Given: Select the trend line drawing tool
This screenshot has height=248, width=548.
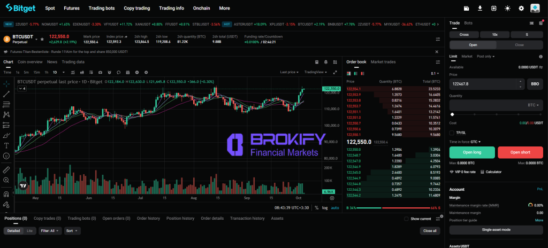Looking at the screenshot, I should pyautogui.click(x=6, y=94).
